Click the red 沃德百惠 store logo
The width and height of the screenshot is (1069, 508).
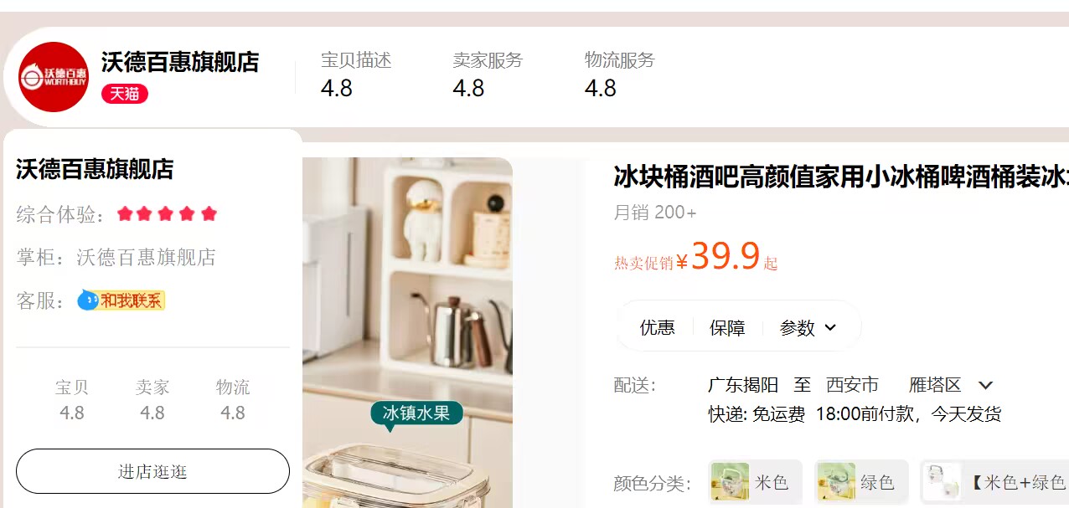[x=54, y=77]
